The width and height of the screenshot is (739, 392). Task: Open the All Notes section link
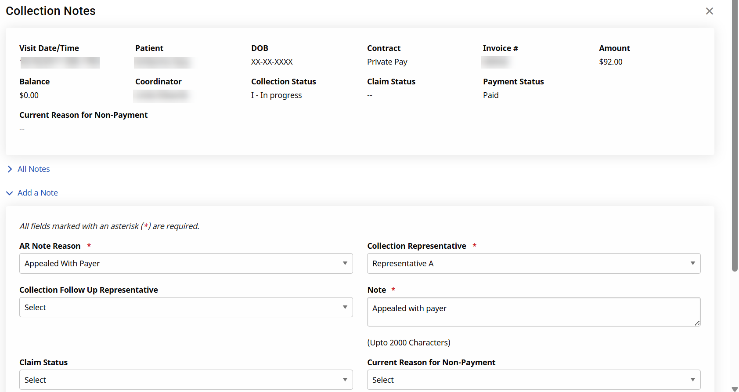[x=34, y=169]
